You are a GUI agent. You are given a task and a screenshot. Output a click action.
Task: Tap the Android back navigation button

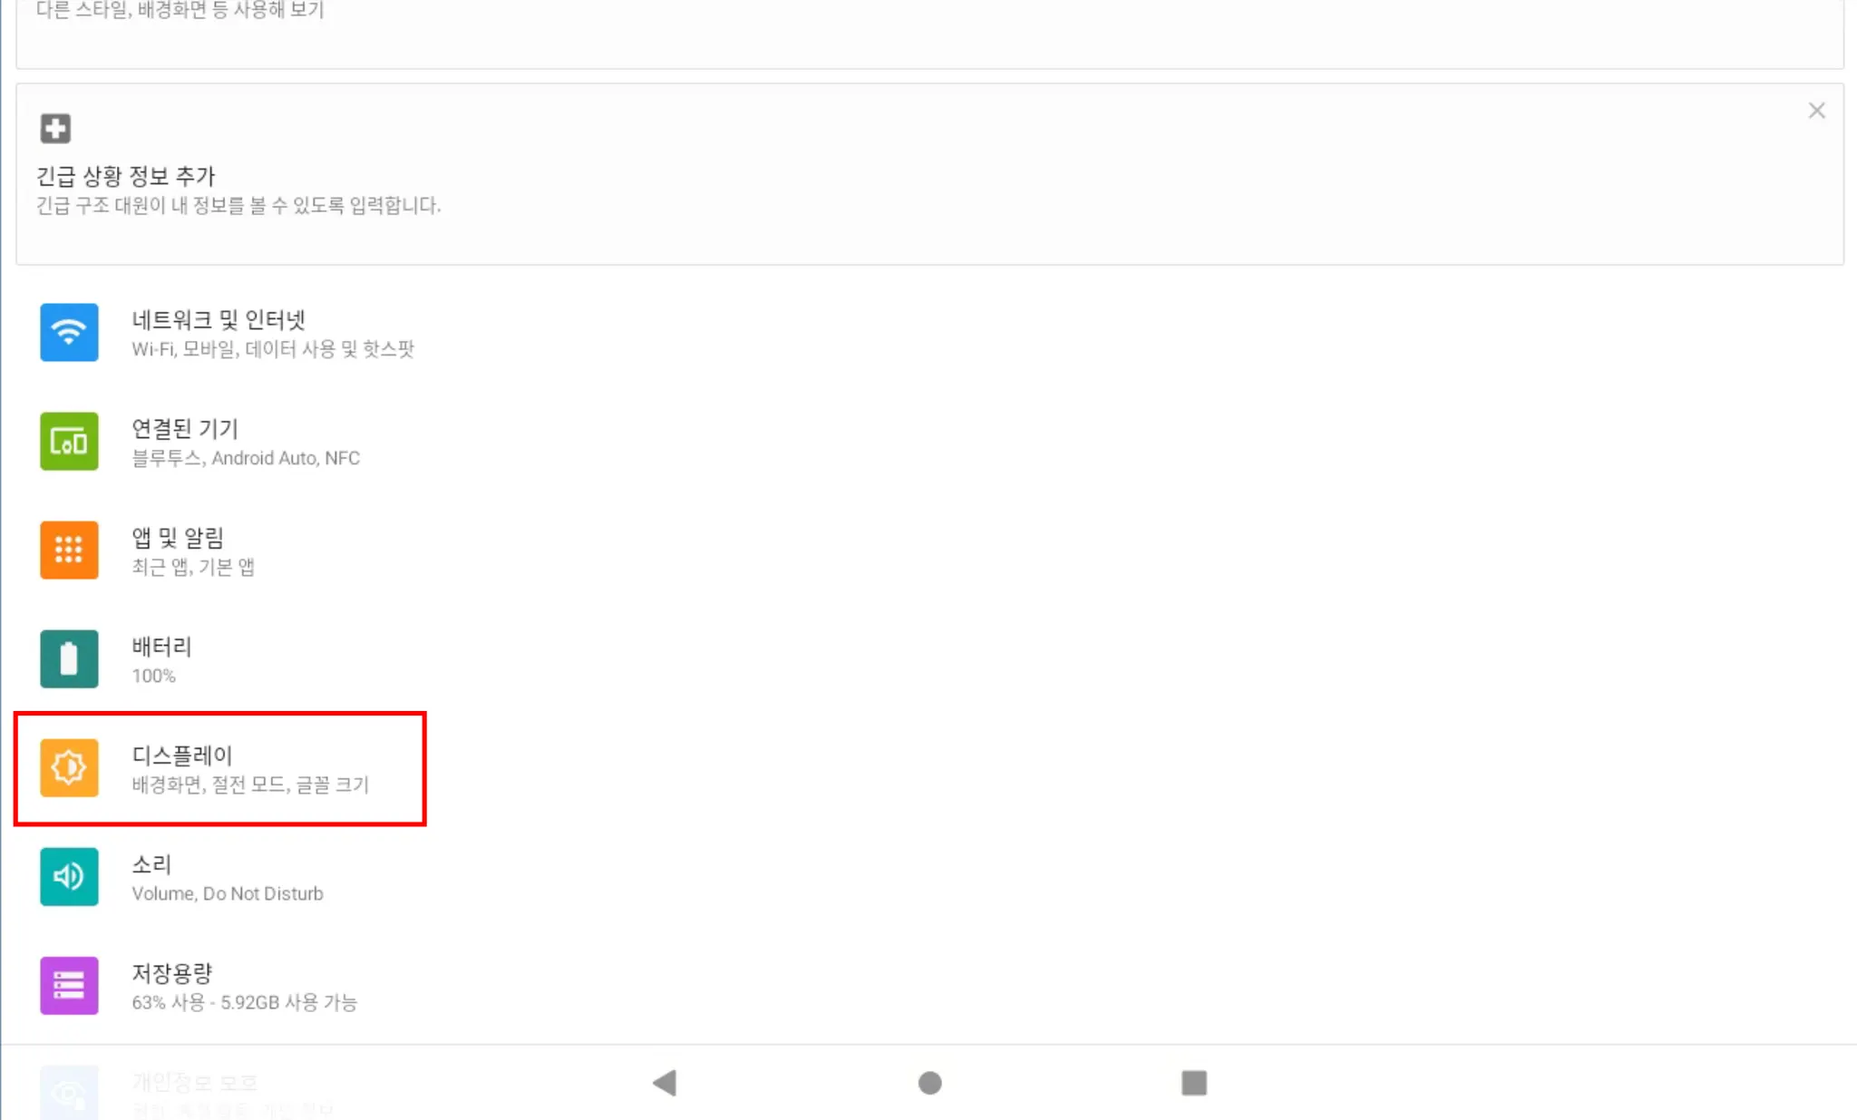pos(665,1082)
